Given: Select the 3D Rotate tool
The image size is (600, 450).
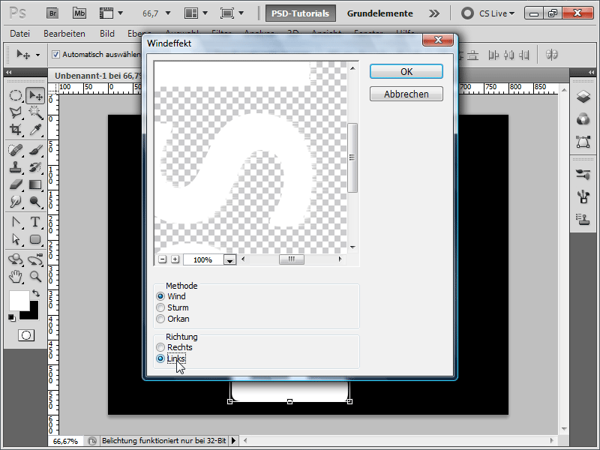Looking at the screenshot, I should (x=16, y=259).
